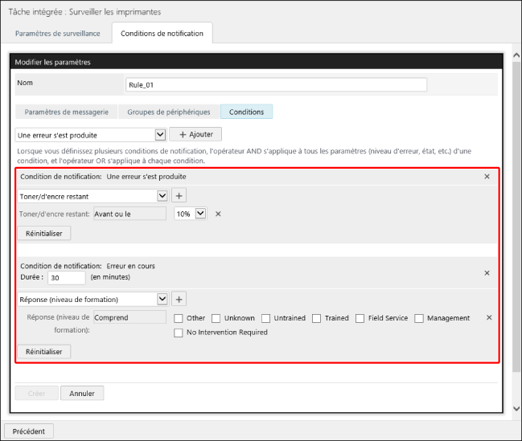Screen dimensions: 522x441
Task: Remove the 'Erreur en cours' condition
Action: coord(487,273)
